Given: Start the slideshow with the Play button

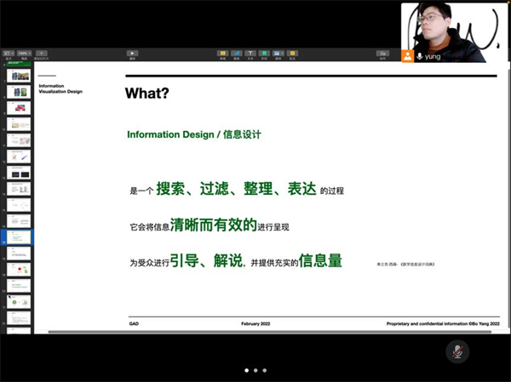Looking at the screenshot, I should coord(132,53).
